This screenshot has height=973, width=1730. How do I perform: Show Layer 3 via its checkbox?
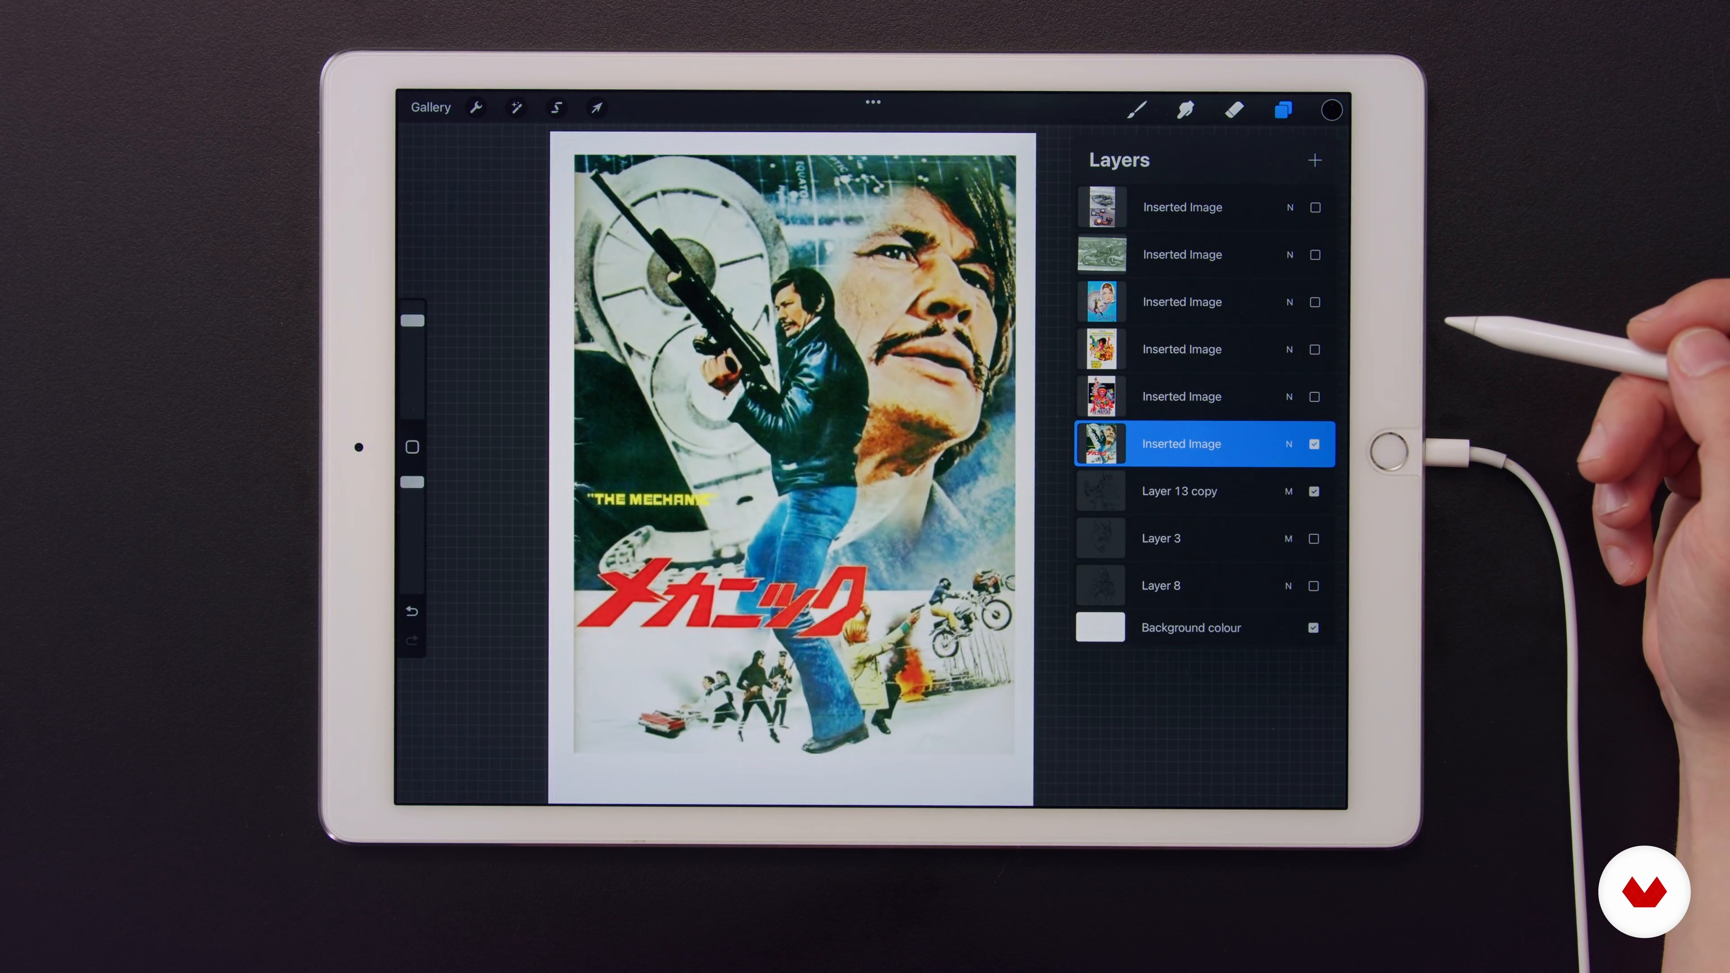1314,539
